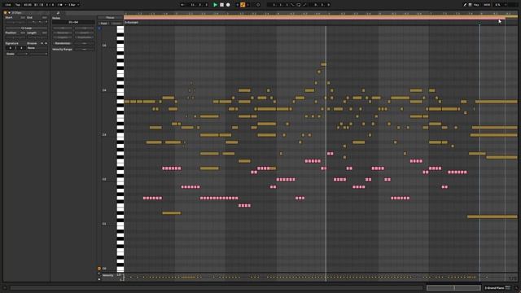The width and height of the screenshot is (521, 293).
Task: Open the Groove None dropdown
Action: 37,48
